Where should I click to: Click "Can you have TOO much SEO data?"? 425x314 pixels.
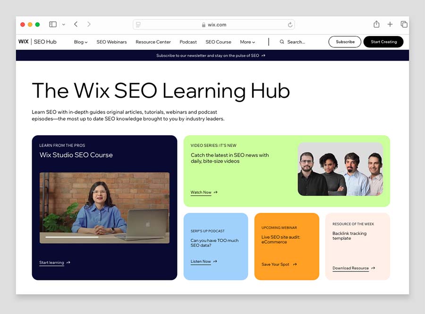point(215,243)
